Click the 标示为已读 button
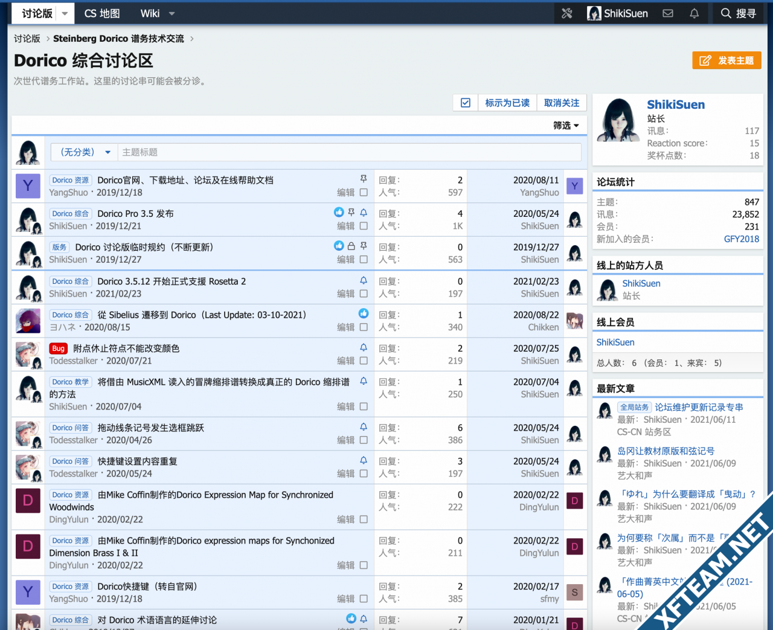The width and height of the screenshot is (773, 630). [507, 103]
